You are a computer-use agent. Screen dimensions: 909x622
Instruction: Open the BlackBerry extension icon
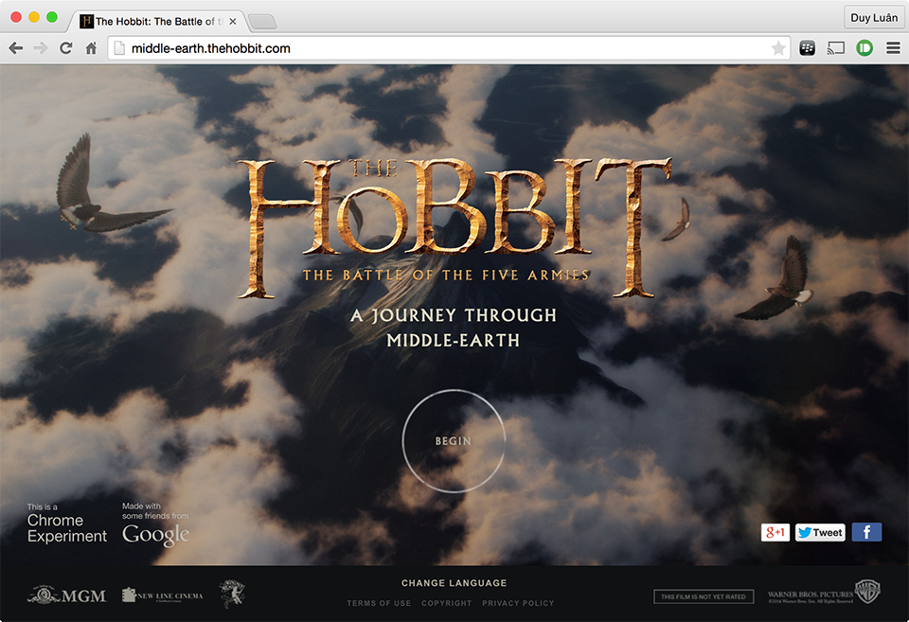[807, 48]
